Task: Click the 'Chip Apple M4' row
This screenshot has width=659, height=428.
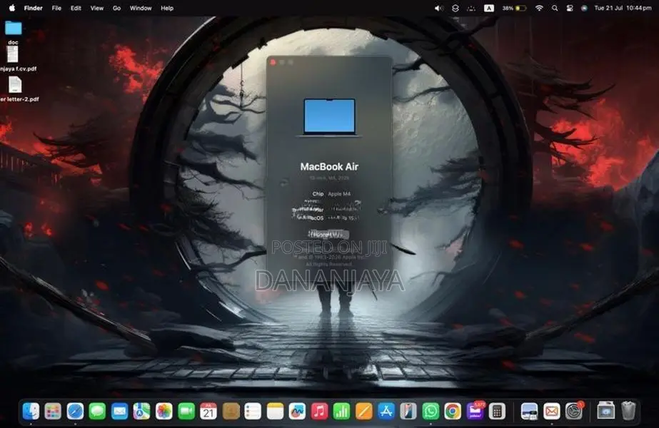Action: pyautogui.click(x=331, y=194)
